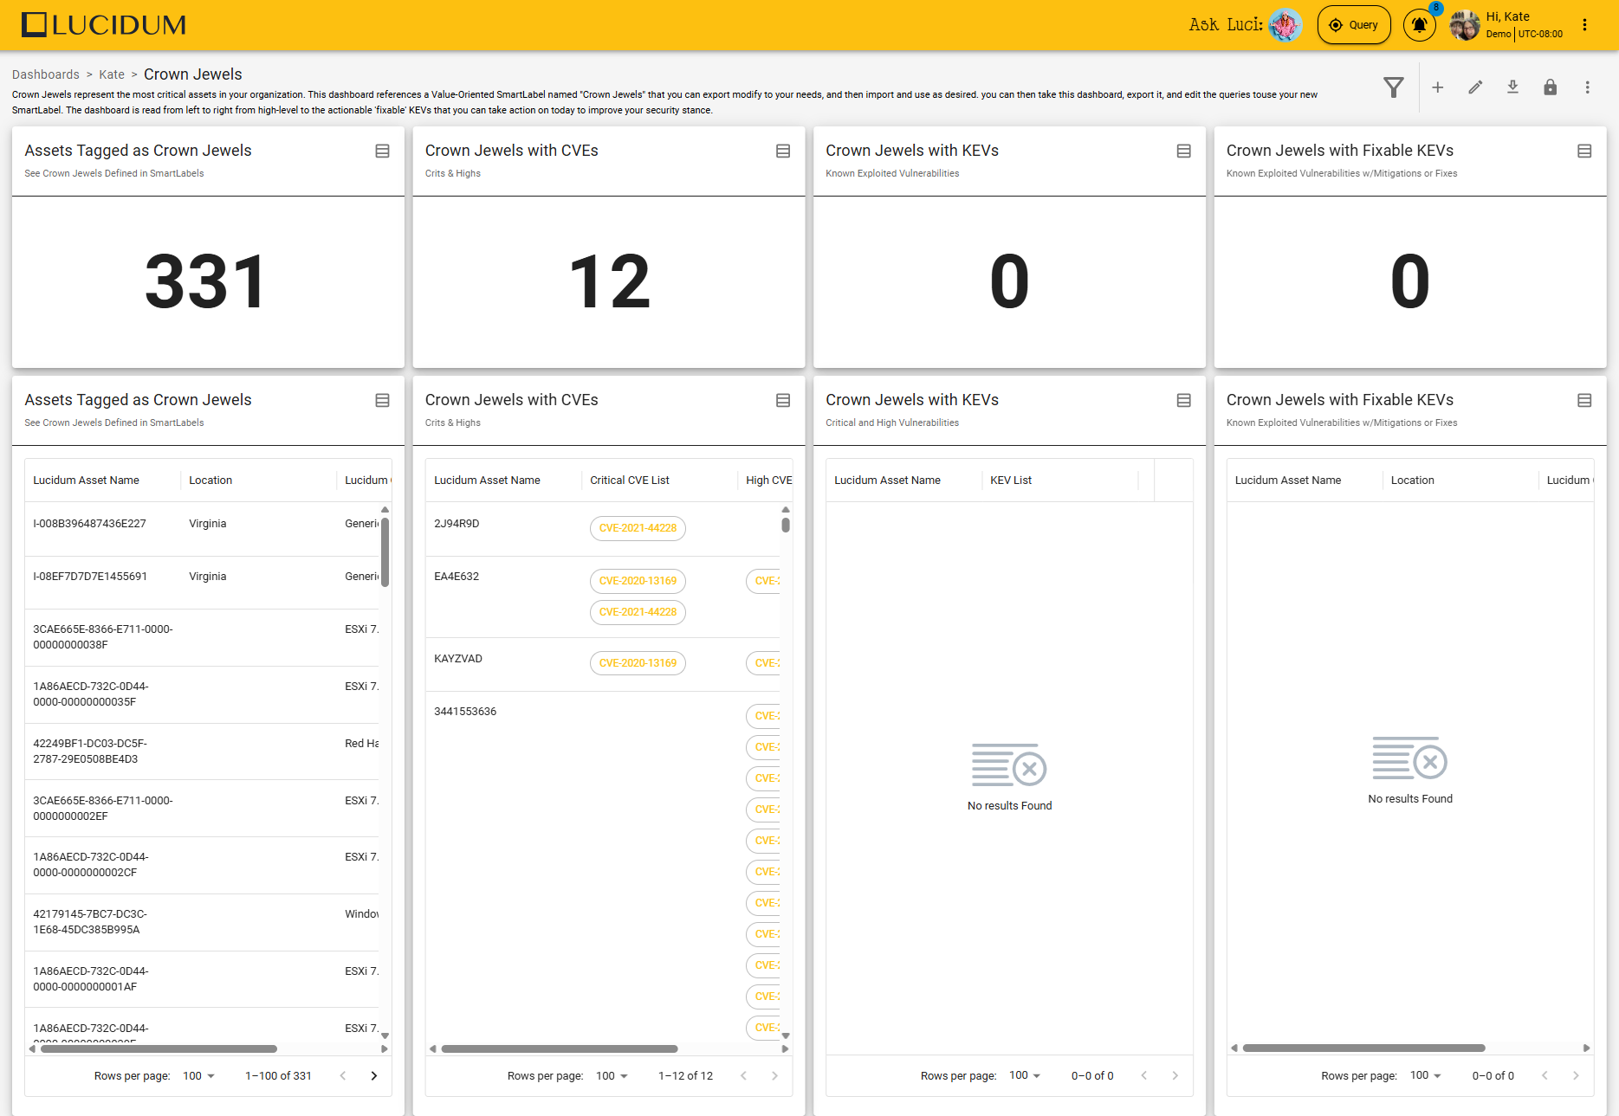Click Assets table vertical scrollbar thumb

(385, 552)
